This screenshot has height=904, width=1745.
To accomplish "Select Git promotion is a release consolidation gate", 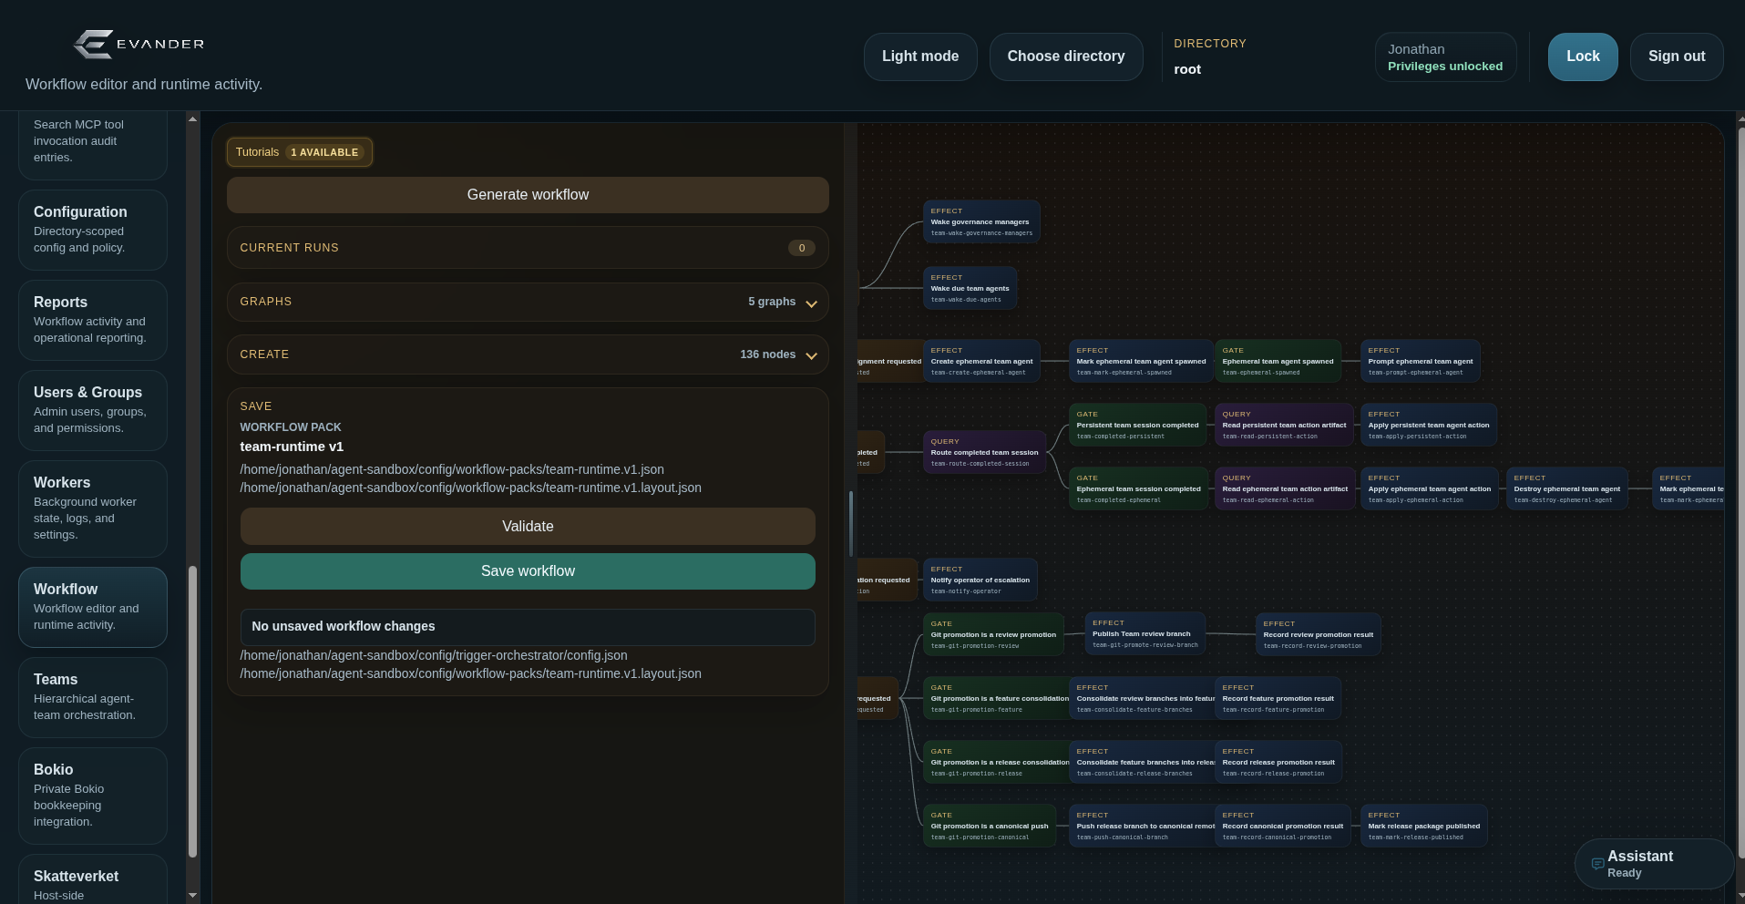I will 997,763.
